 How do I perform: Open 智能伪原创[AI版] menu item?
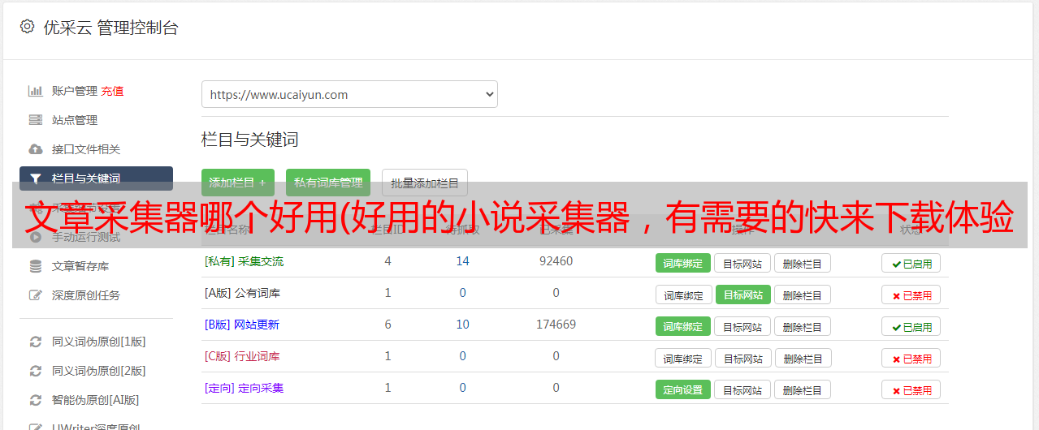(x=95, y=400)
